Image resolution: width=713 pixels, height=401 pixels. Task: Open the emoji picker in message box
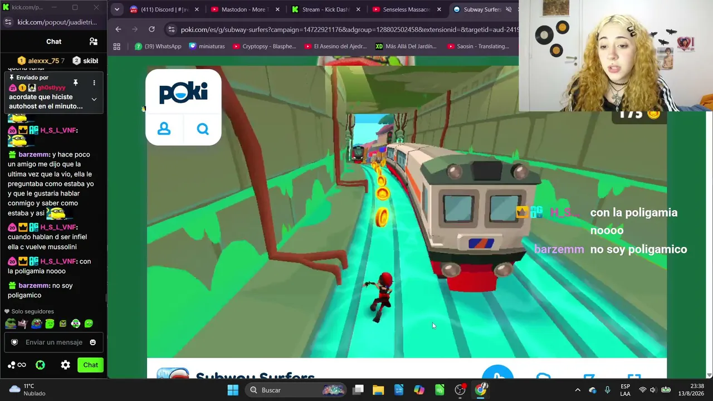click(93, 343)
